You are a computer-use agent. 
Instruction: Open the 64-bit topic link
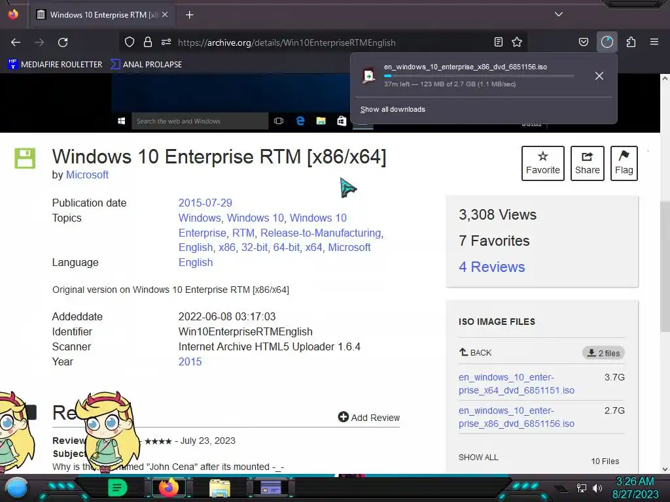click(x=287, y=248)
